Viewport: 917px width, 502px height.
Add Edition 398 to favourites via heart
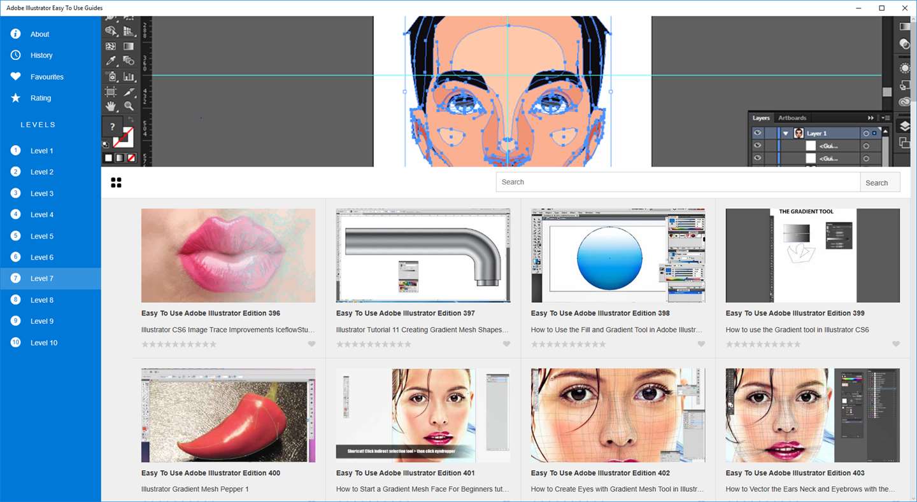701,344
